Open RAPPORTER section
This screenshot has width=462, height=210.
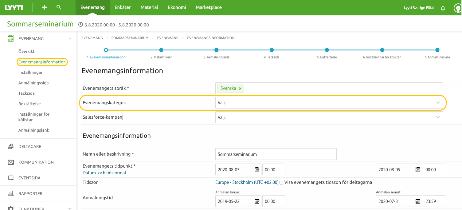[30, 193]
